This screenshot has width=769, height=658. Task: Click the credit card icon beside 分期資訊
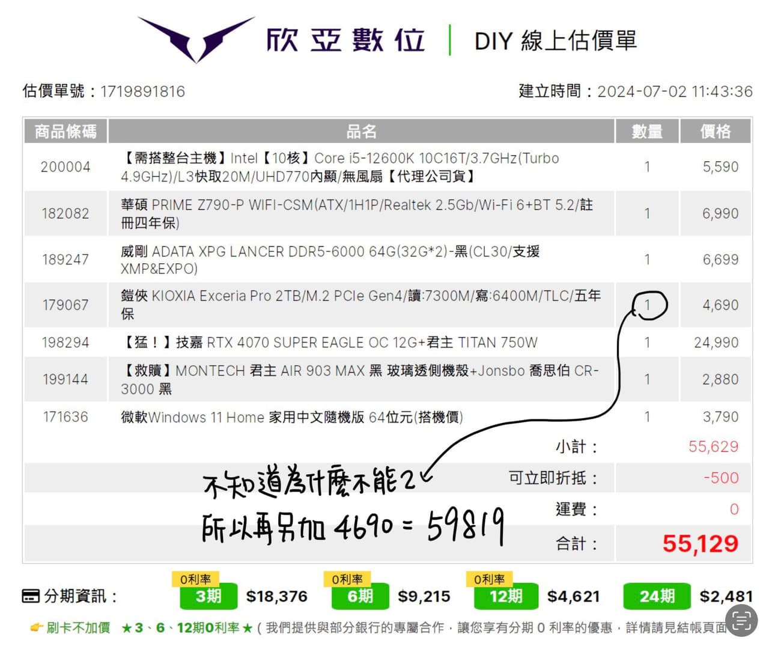pyautogui.click(x=30, y=596)
